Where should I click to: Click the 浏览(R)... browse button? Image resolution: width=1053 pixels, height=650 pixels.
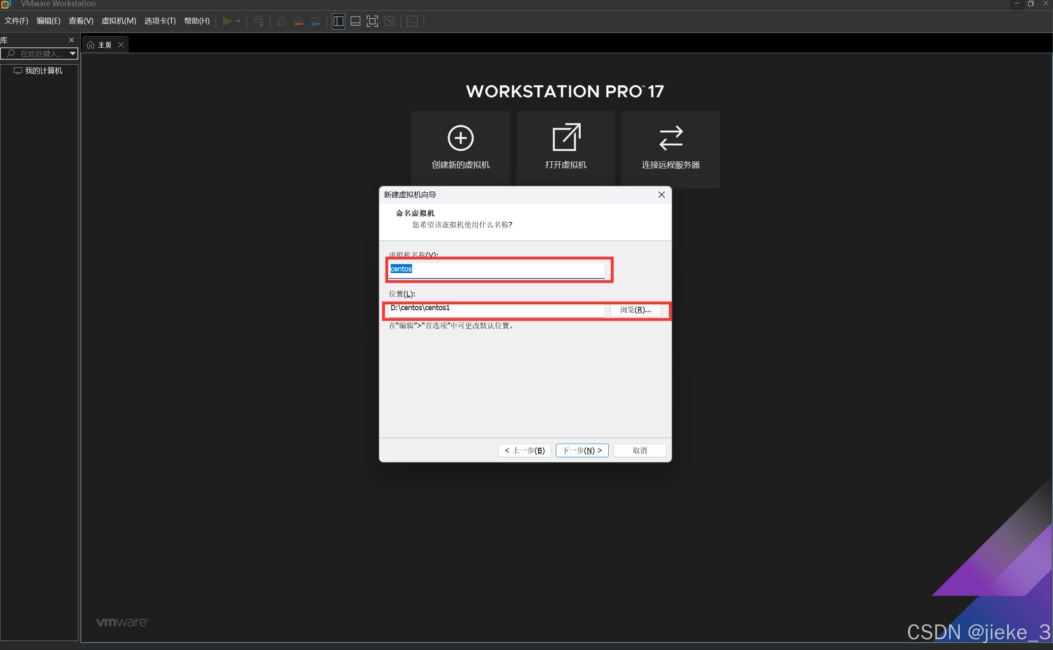635,309
